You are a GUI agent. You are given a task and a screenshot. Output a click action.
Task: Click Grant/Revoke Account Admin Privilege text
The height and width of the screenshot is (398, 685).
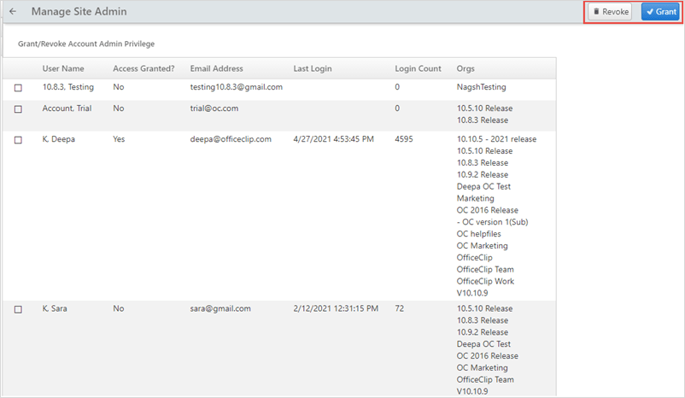click(x=86, y=44)
